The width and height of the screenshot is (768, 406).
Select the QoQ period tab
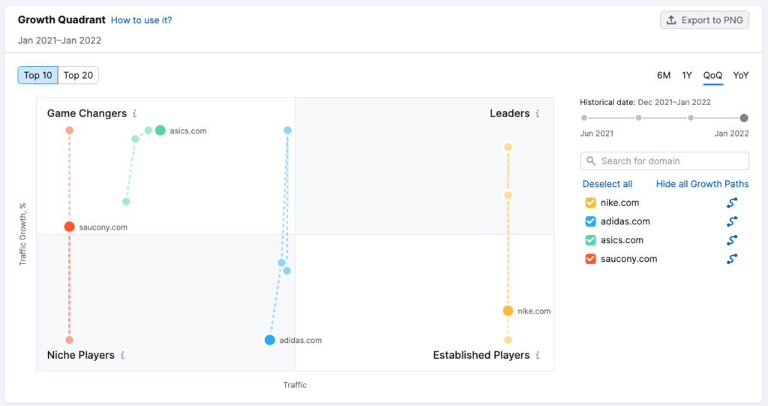point(712,75)
